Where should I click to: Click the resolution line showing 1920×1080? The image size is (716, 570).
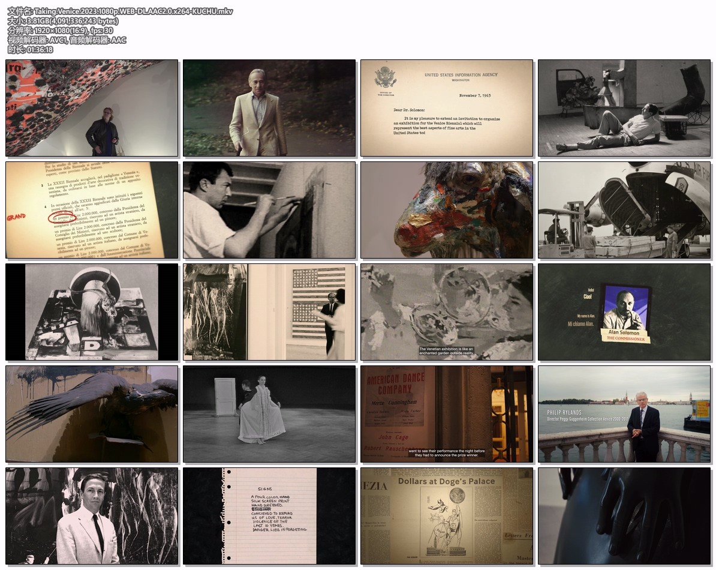[61, 31]
